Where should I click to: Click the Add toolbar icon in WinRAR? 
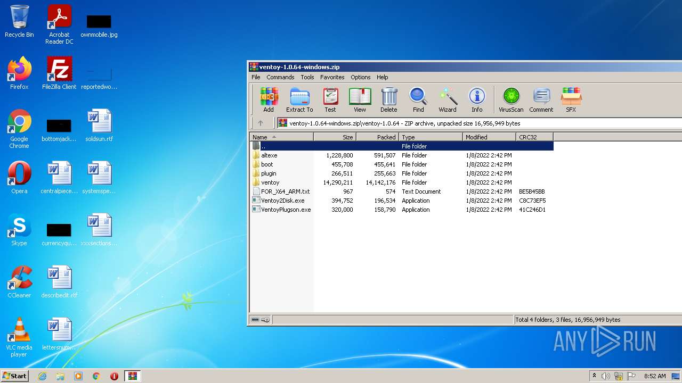click(269, 100)
